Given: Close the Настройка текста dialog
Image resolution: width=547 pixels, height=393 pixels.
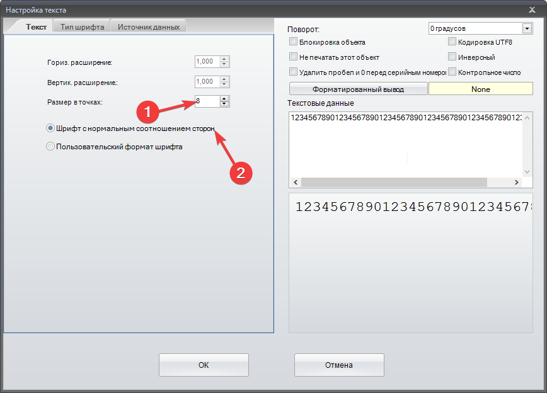Looking at the screenshot, I should [533, 9].
